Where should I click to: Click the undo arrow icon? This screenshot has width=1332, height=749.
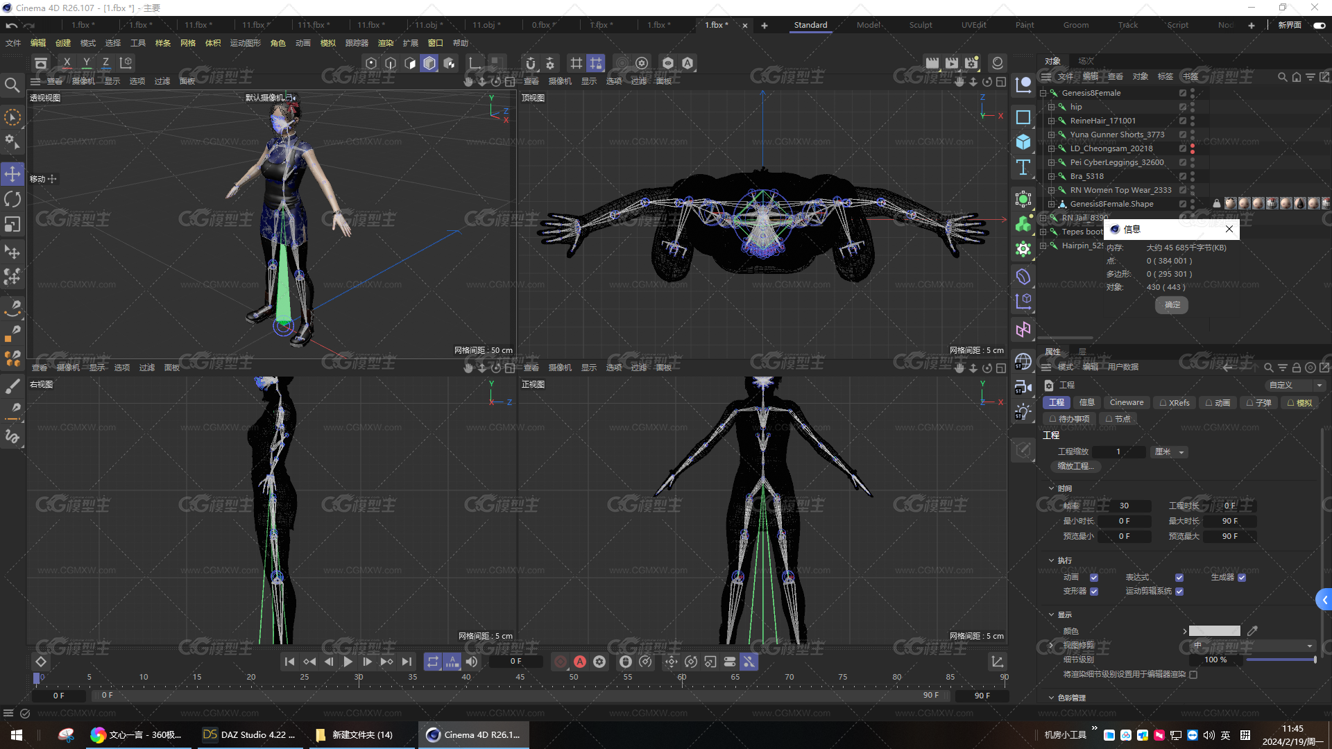tap(12, 25)
